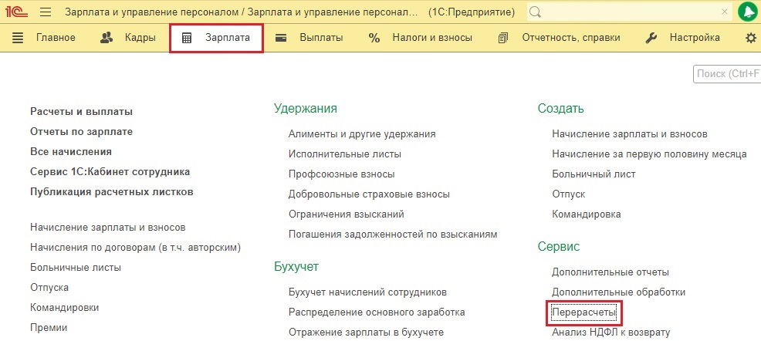This screenshot has height=341, width=761.
Task: Open Алименты и другие удержания
Action: tap(362, 134)
